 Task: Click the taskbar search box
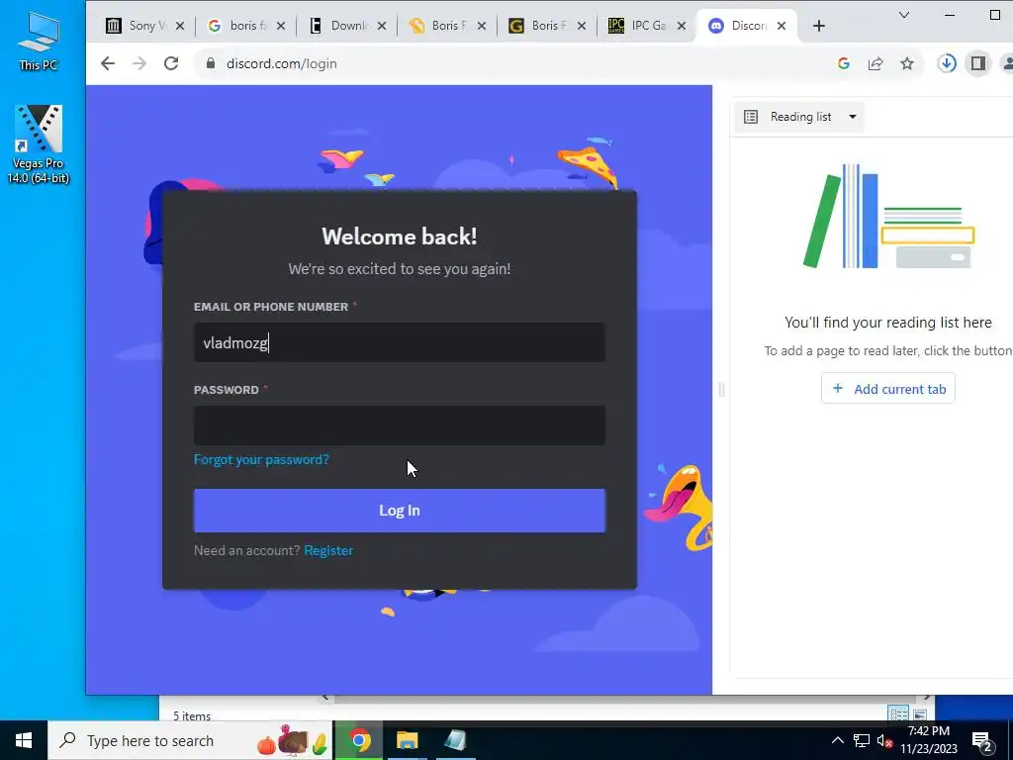(x=190, y=740)
